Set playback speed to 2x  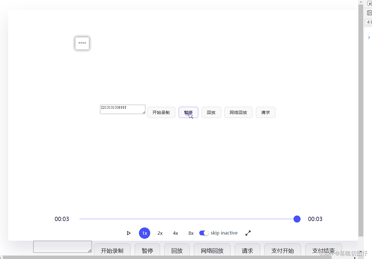click(160, 233)
